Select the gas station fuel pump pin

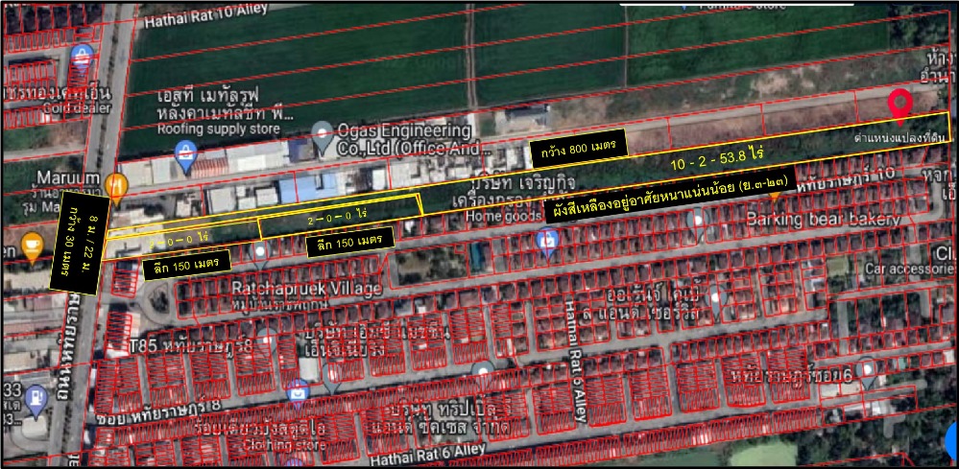click(36, 395)
